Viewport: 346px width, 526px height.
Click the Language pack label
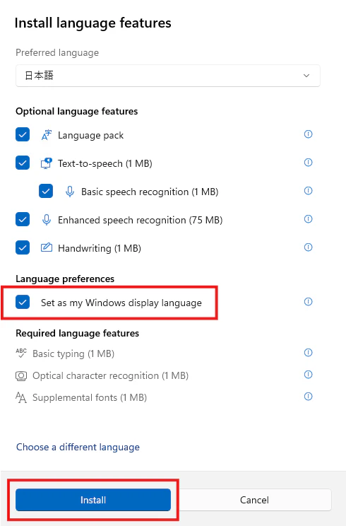(x=91, y=135)
